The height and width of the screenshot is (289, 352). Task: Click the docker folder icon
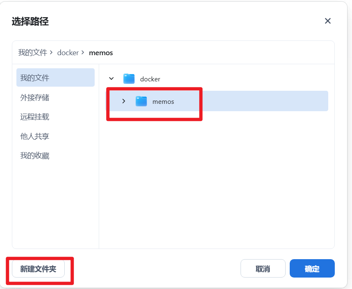tap(129, 79)
